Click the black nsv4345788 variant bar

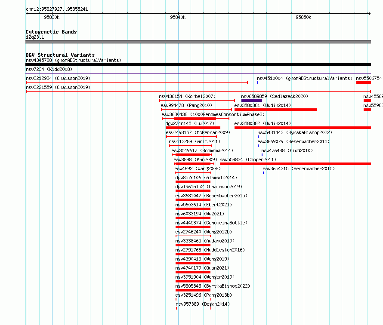198,64
